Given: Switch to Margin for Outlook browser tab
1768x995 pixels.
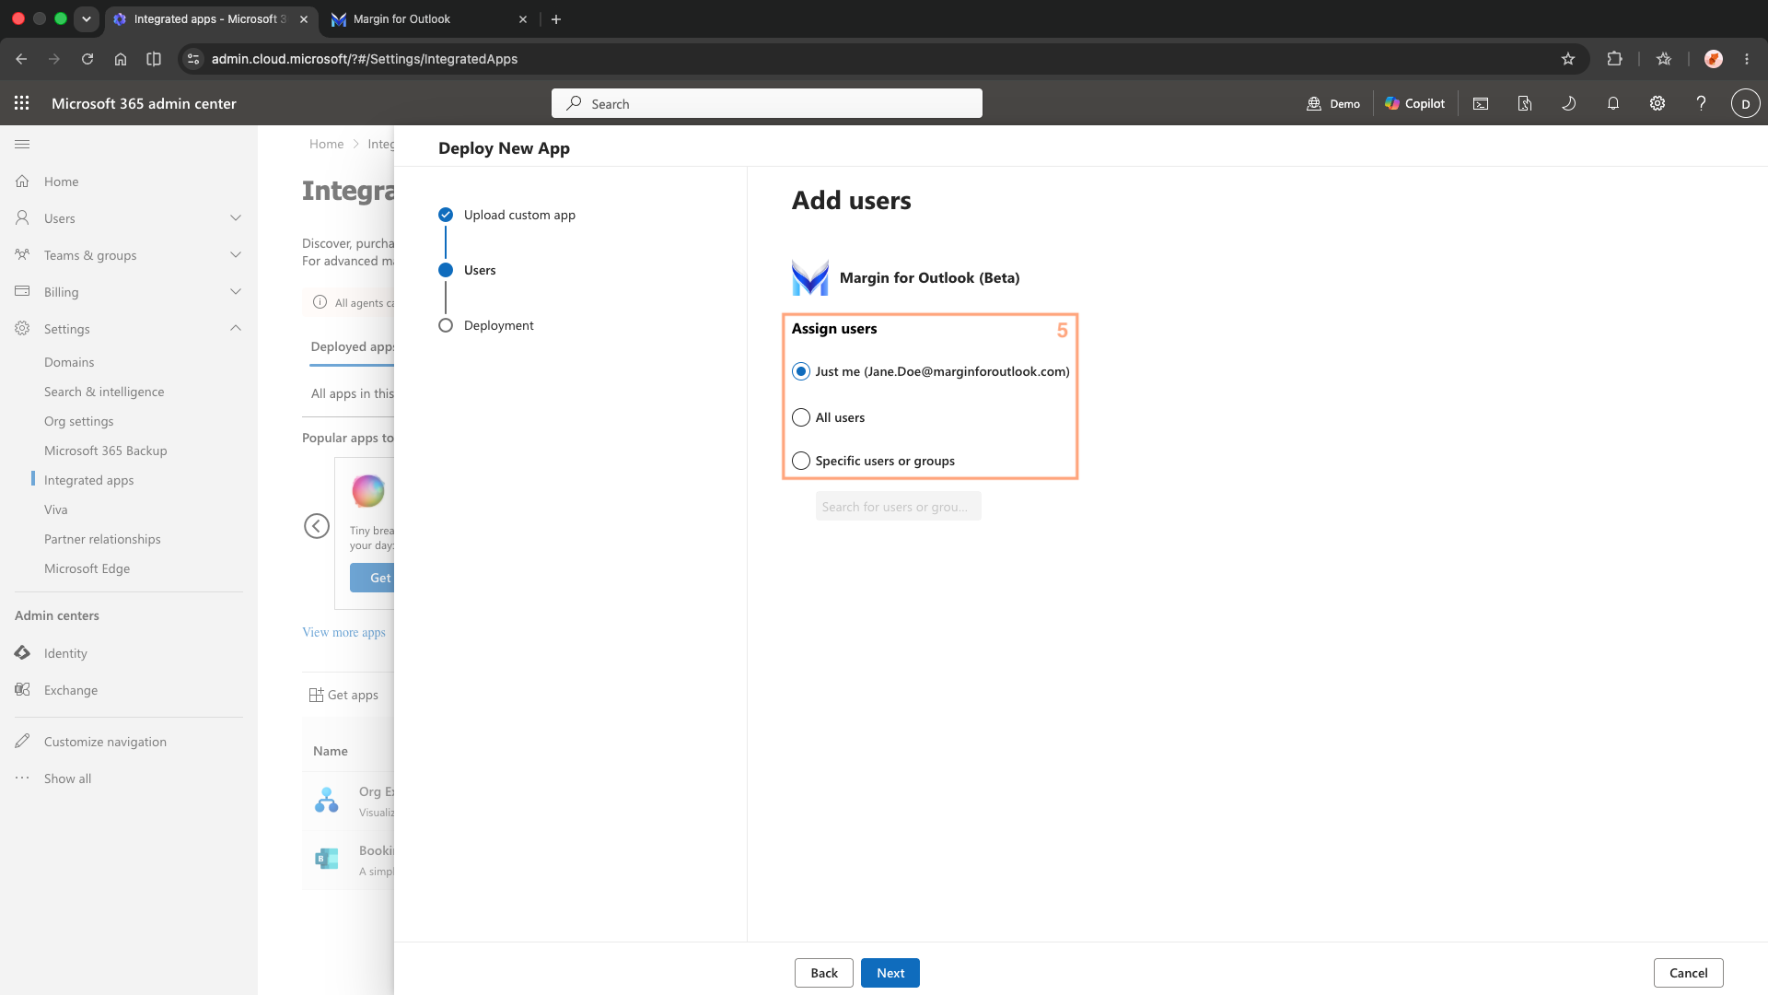Looking at the screenshot, I should pos(428,18).
